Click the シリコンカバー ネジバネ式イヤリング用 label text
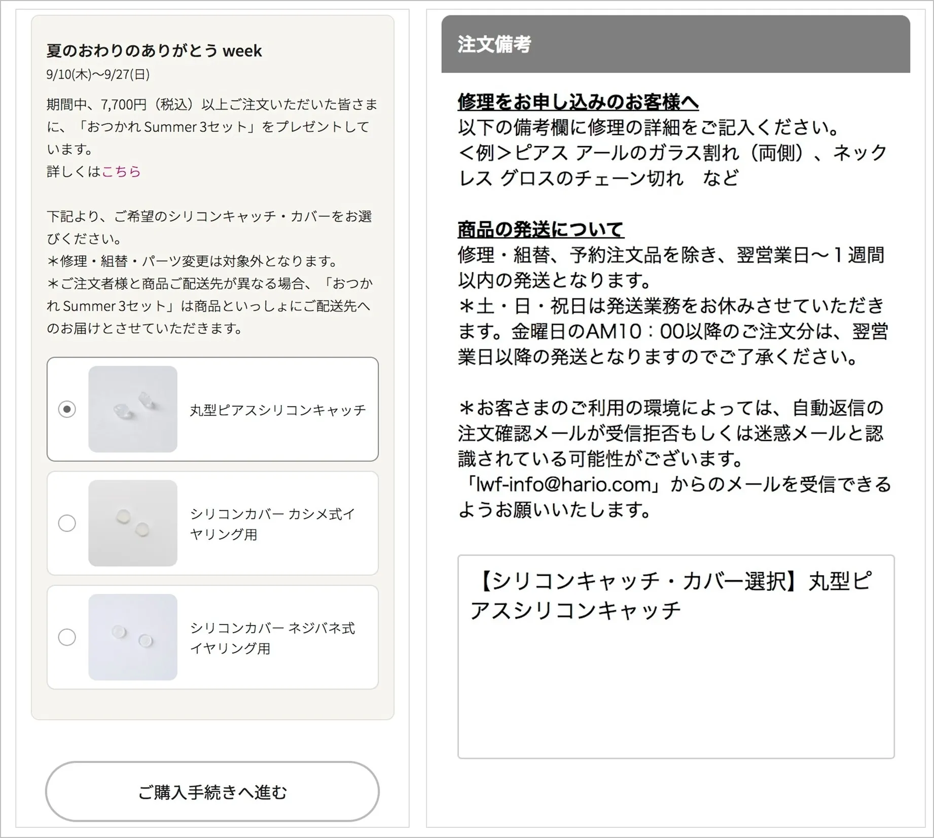Image resolution: width=934 pixels, height=838 pixels. click(x=273, y=638)
